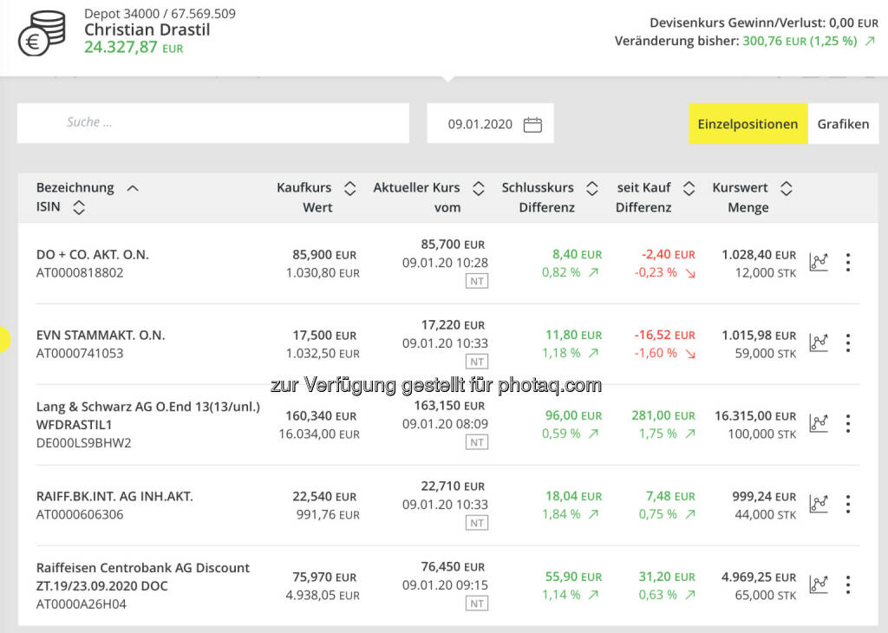The height and width of the screenshot is (633, 888).
Task: Open chart icon for DO + CO. AKT. O.N.
Action: pyautogui.click(x=818, y=263)
